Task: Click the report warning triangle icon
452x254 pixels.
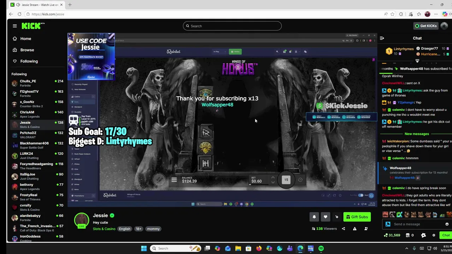Action: pyautogui.click(x=355, y=229)
